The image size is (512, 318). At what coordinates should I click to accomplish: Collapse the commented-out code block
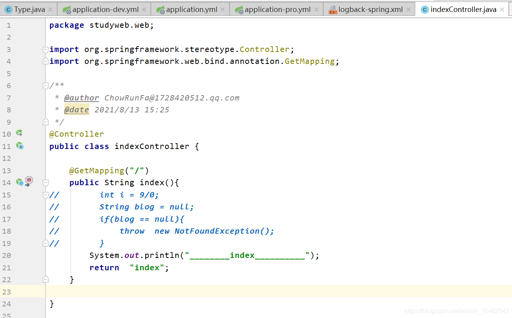coord(45,195)
